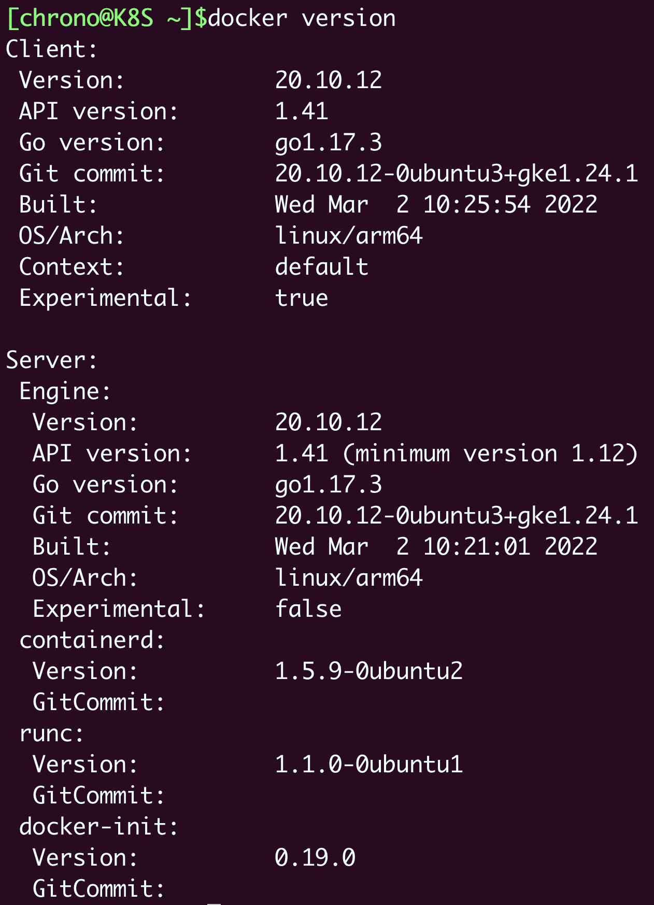
Task: Select the "Engine:" label under Server
Action: pyautogui.click(x=65, y=392)
